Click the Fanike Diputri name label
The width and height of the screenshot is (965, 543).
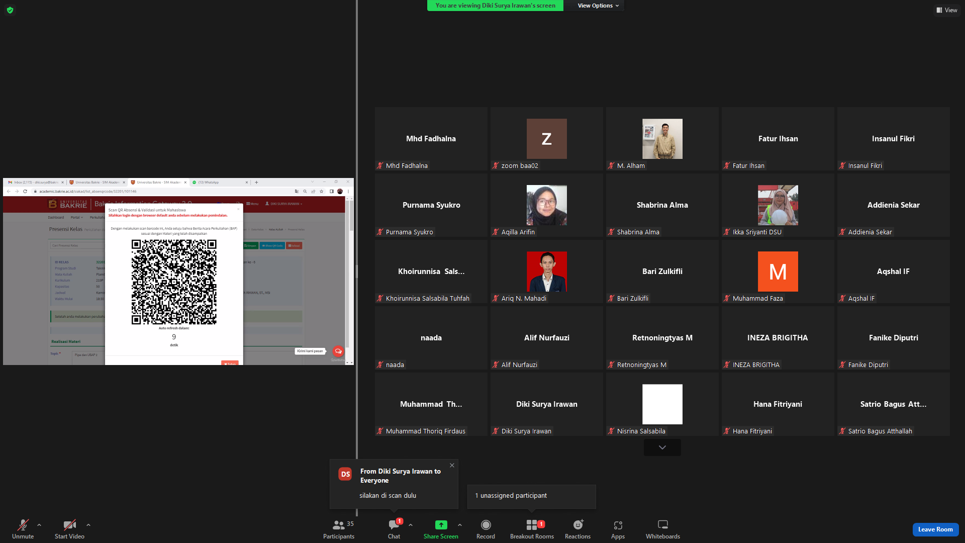[868, 365]
